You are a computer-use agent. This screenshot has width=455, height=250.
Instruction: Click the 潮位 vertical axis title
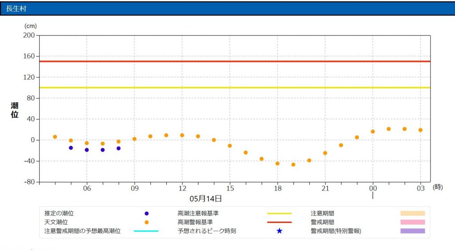pos(15,110)
